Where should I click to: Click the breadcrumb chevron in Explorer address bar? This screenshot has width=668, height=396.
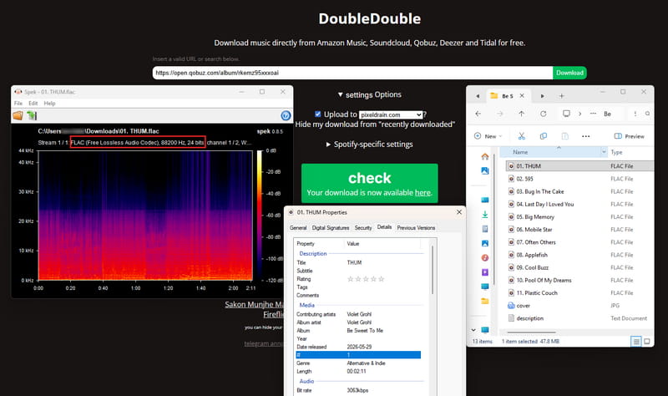click(579, 114)
